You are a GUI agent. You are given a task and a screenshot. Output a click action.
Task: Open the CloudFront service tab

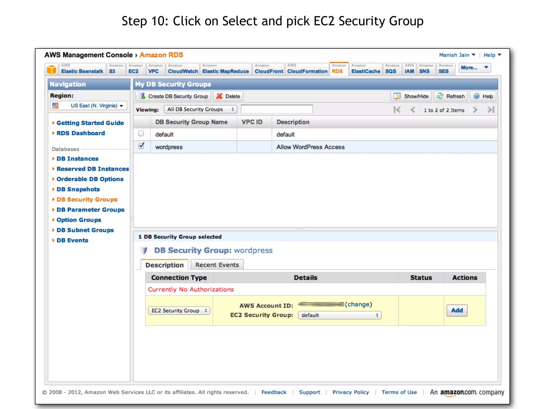[x=268, y=69]
